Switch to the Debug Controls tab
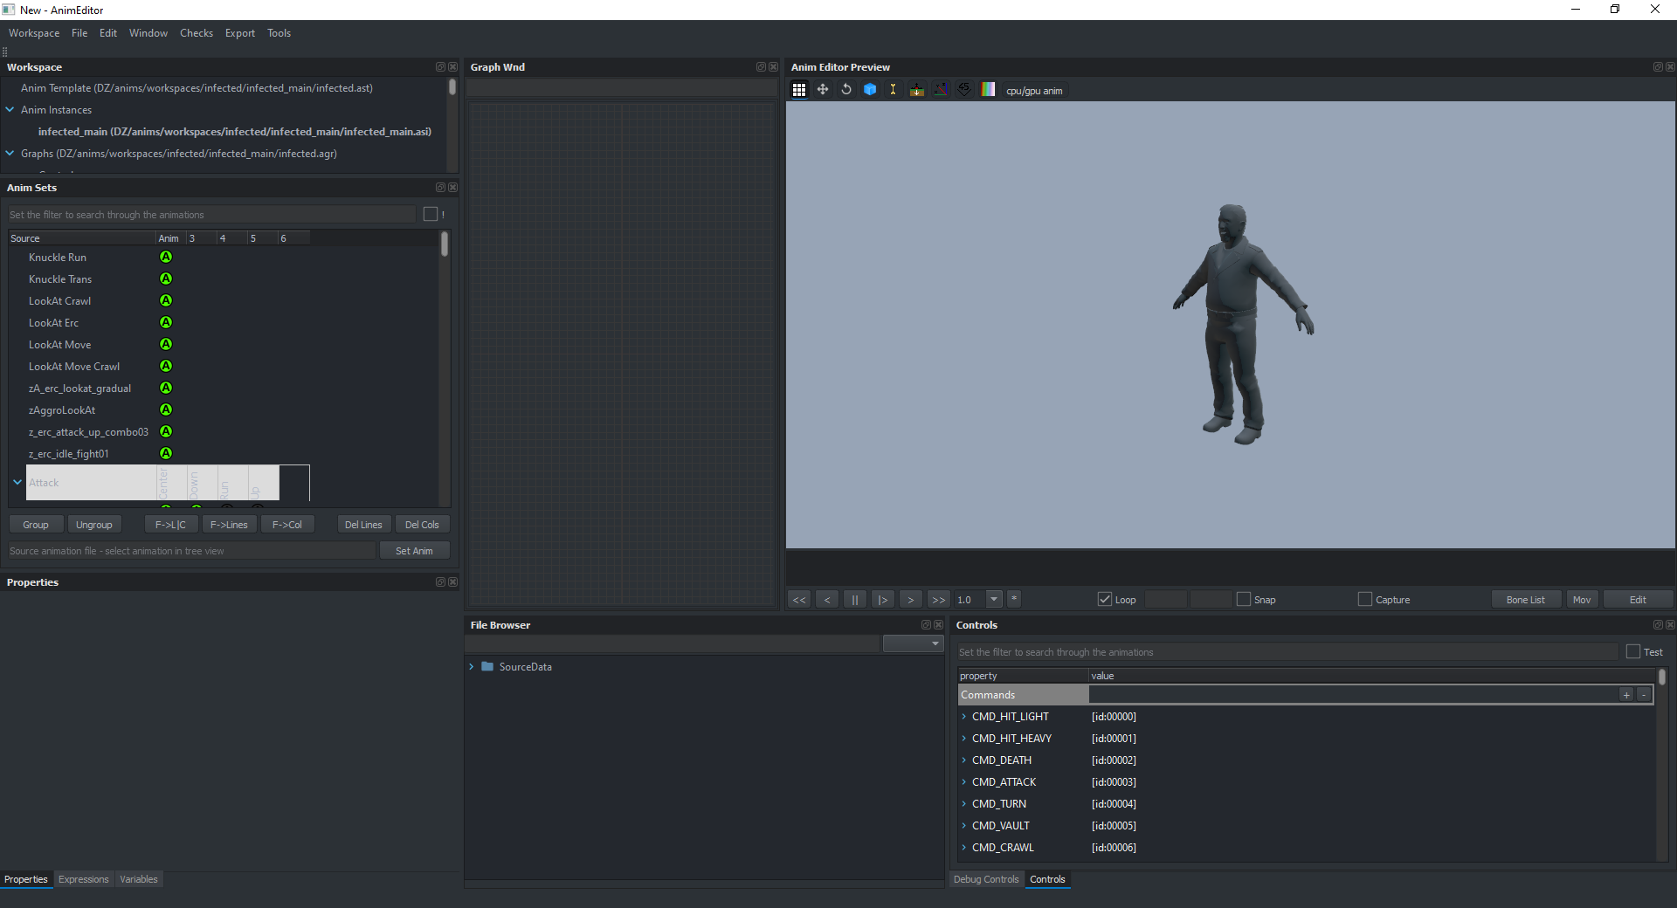1677x908 pixels. (x=986, y=879)
